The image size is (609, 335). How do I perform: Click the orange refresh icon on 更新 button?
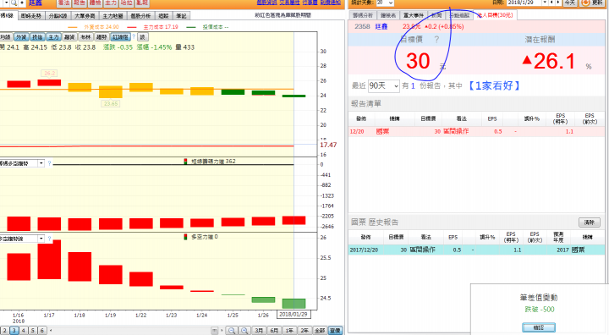pyautogui.click(x=585, y=3)
